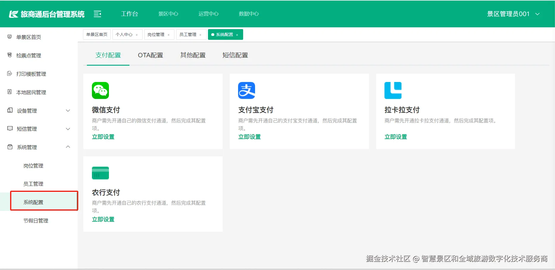Switch to the OTA配置 tab
The width and height of the screenshot is (555, 270).
[150, 55]
